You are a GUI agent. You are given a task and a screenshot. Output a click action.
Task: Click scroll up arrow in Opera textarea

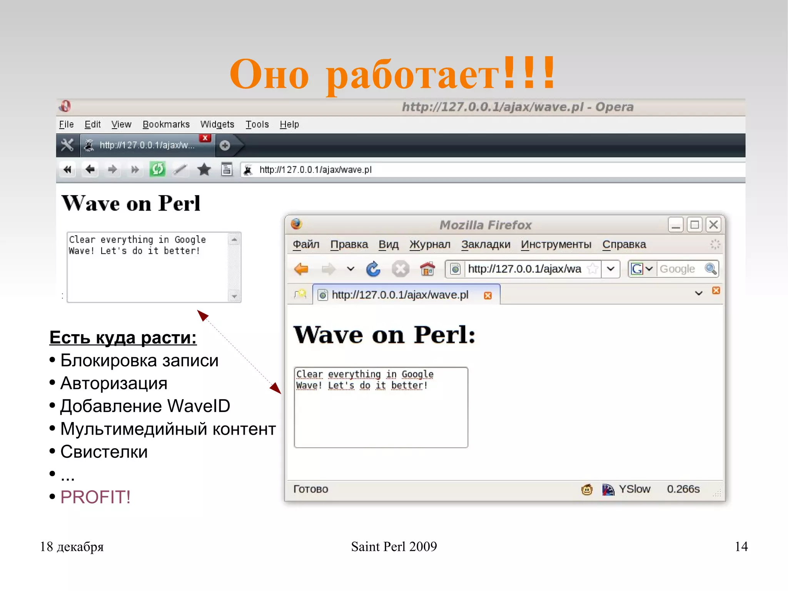(x=234, y=240)
